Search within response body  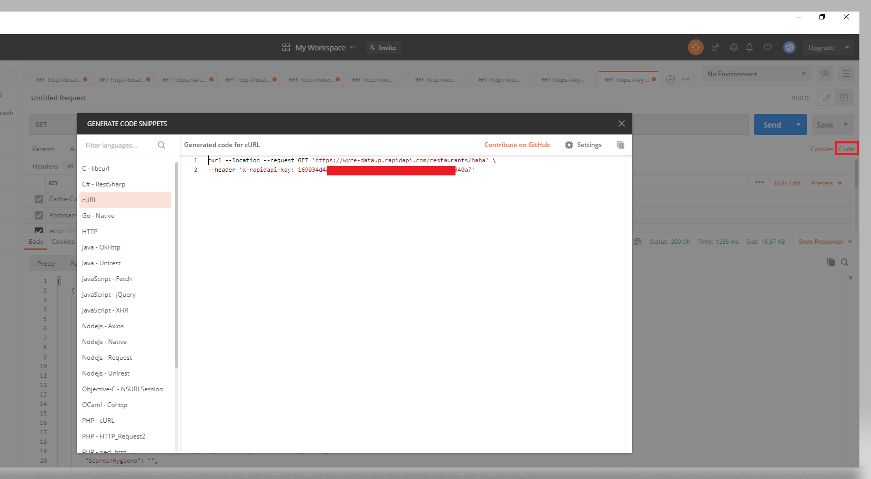[x=845, y=262]
